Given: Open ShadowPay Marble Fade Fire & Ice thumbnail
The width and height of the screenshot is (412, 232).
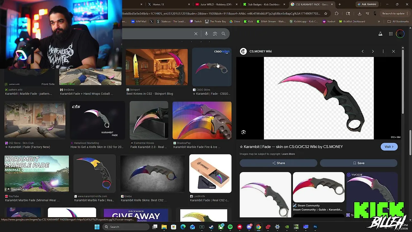Looking at the screenshot, I should coord(202,120).
